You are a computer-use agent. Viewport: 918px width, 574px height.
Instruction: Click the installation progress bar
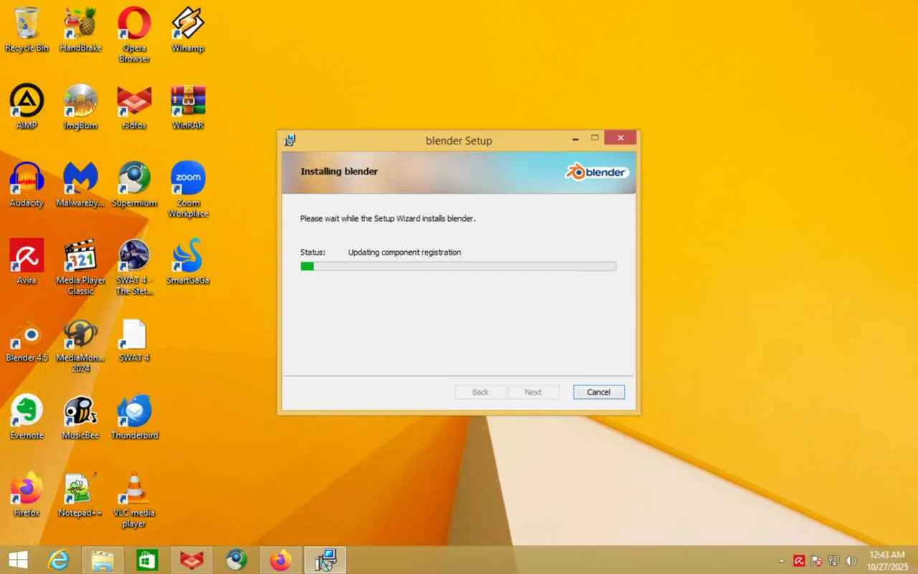click(458, 266)
